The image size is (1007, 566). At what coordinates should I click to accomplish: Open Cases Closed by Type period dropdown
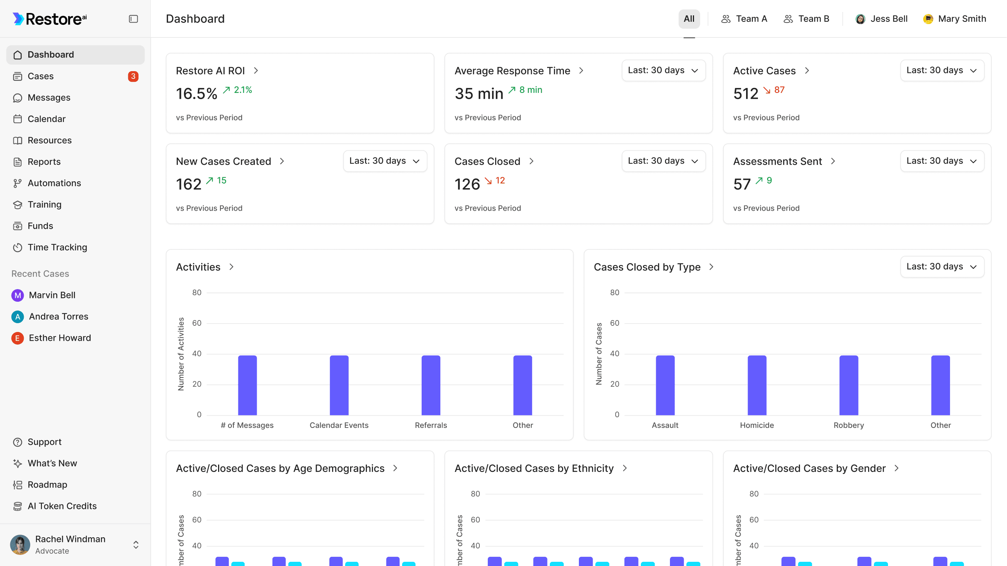coord(942,267)
